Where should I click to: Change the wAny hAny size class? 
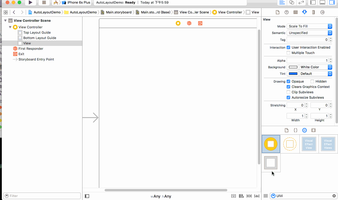(x=161, y=196)
